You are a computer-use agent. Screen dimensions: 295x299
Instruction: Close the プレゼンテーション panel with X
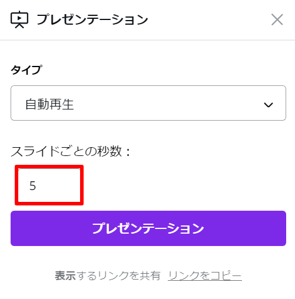click(277, 19)
